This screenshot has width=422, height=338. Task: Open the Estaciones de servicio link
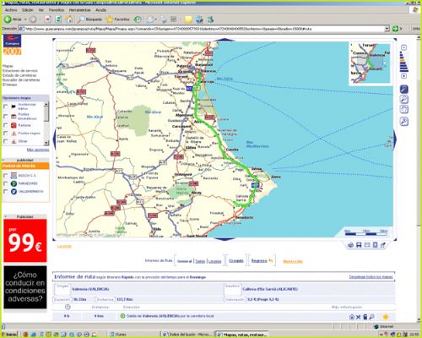coord(20,71)
